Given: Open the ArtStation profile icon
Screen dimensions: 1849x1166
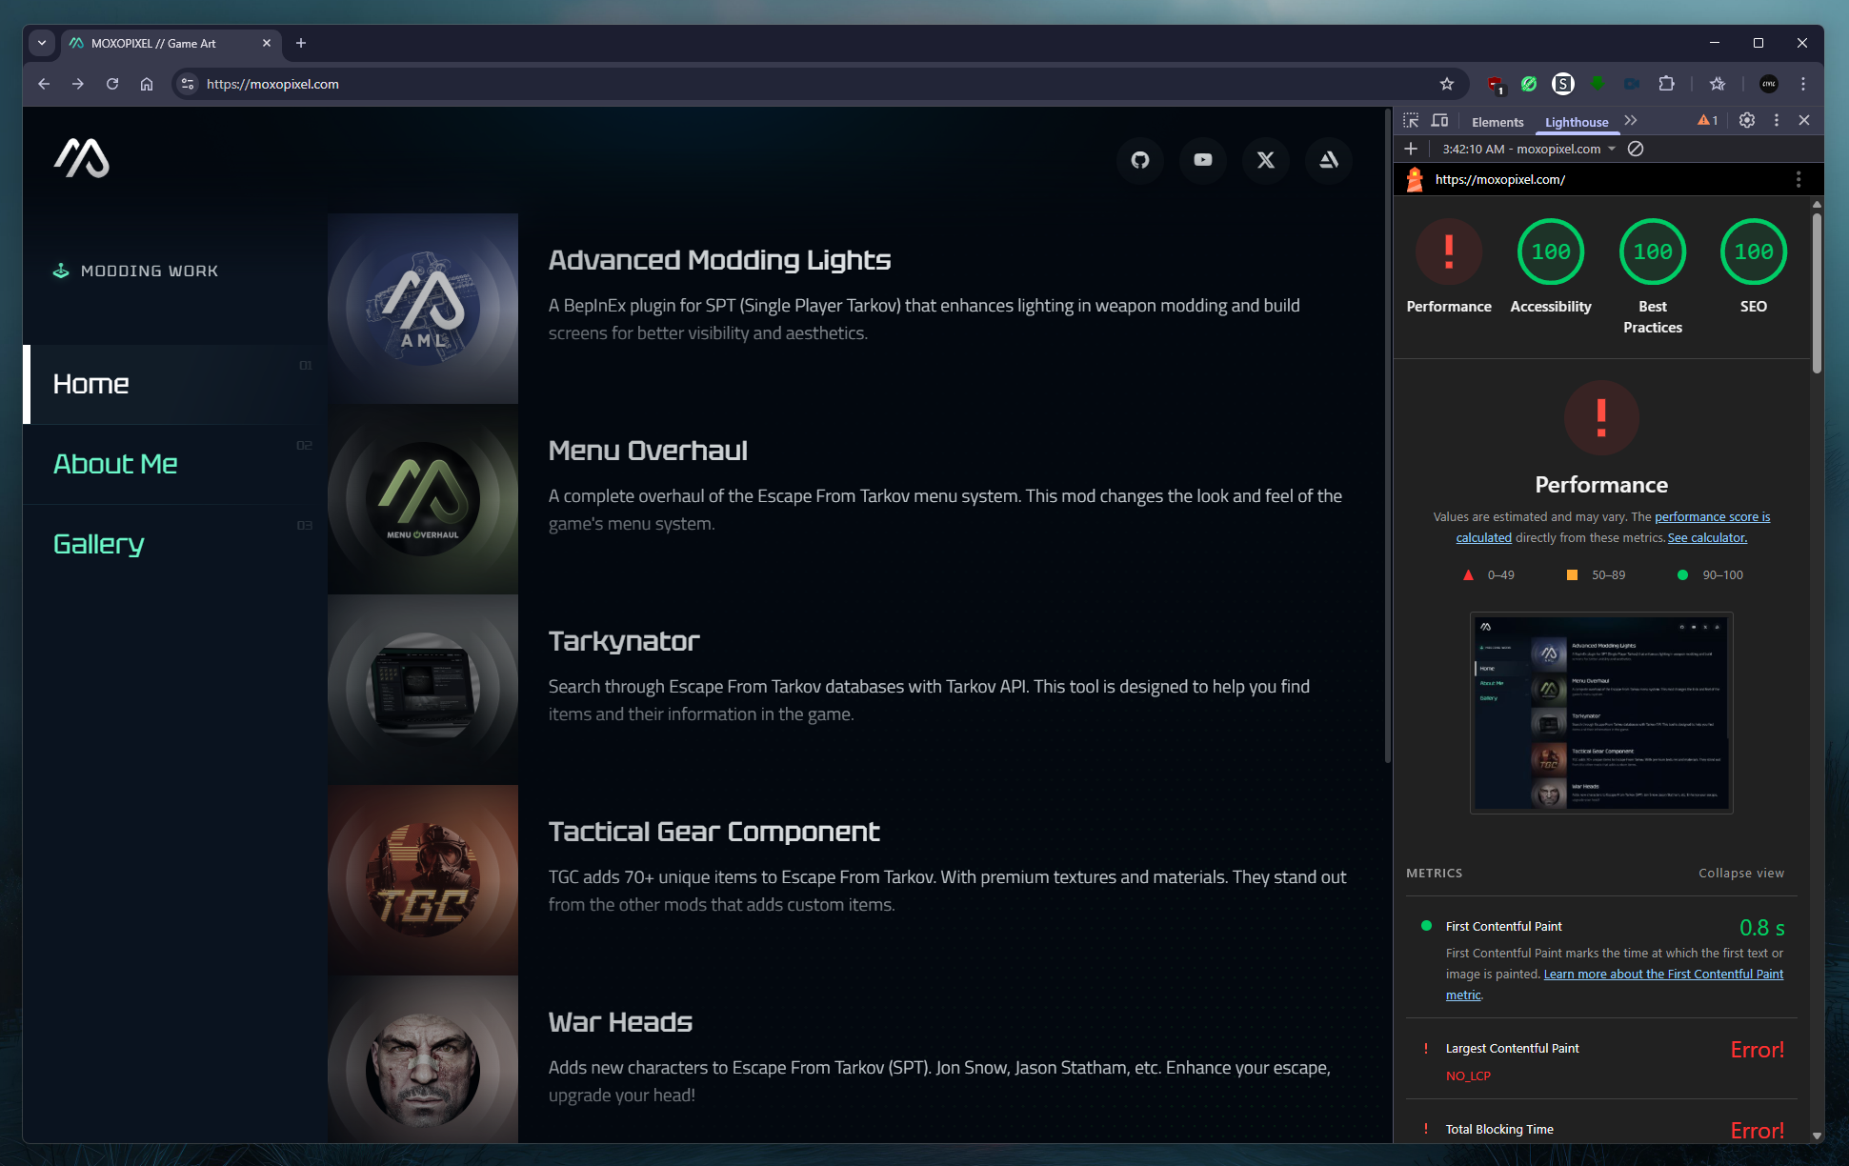Looking at the screenshot, I should (1329, 160).
